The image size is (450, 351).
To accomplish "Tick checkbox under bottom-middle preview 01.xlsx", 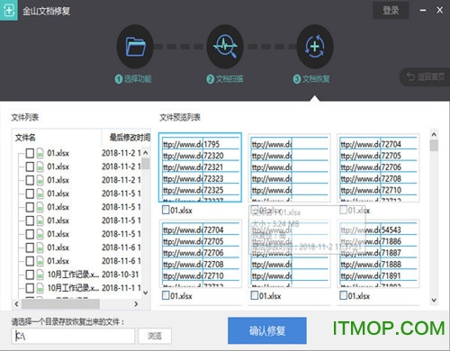I will [255, 295].
